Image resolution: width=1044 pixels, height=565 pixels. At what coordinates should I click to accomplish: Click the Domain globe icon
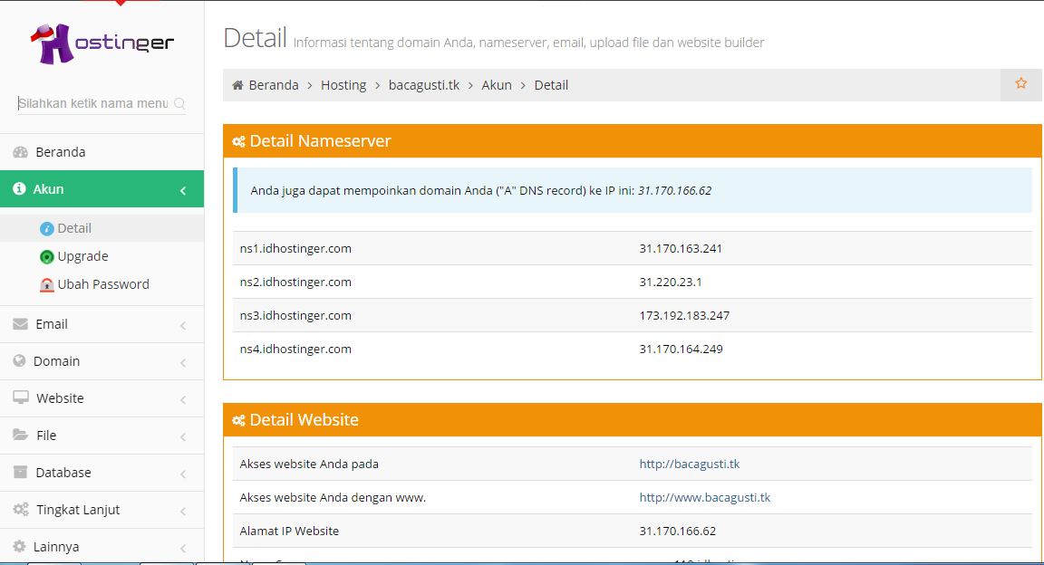point(20,360)
